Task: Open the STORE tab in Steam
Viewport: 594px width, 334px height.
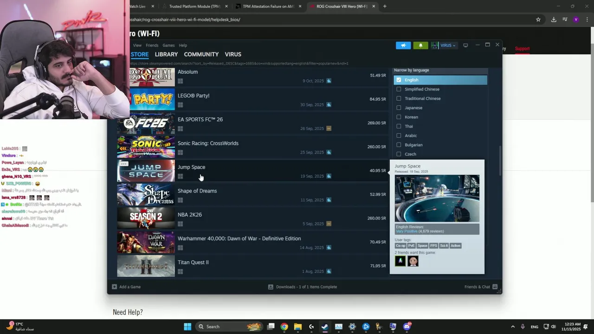Action: pos(140,54)
